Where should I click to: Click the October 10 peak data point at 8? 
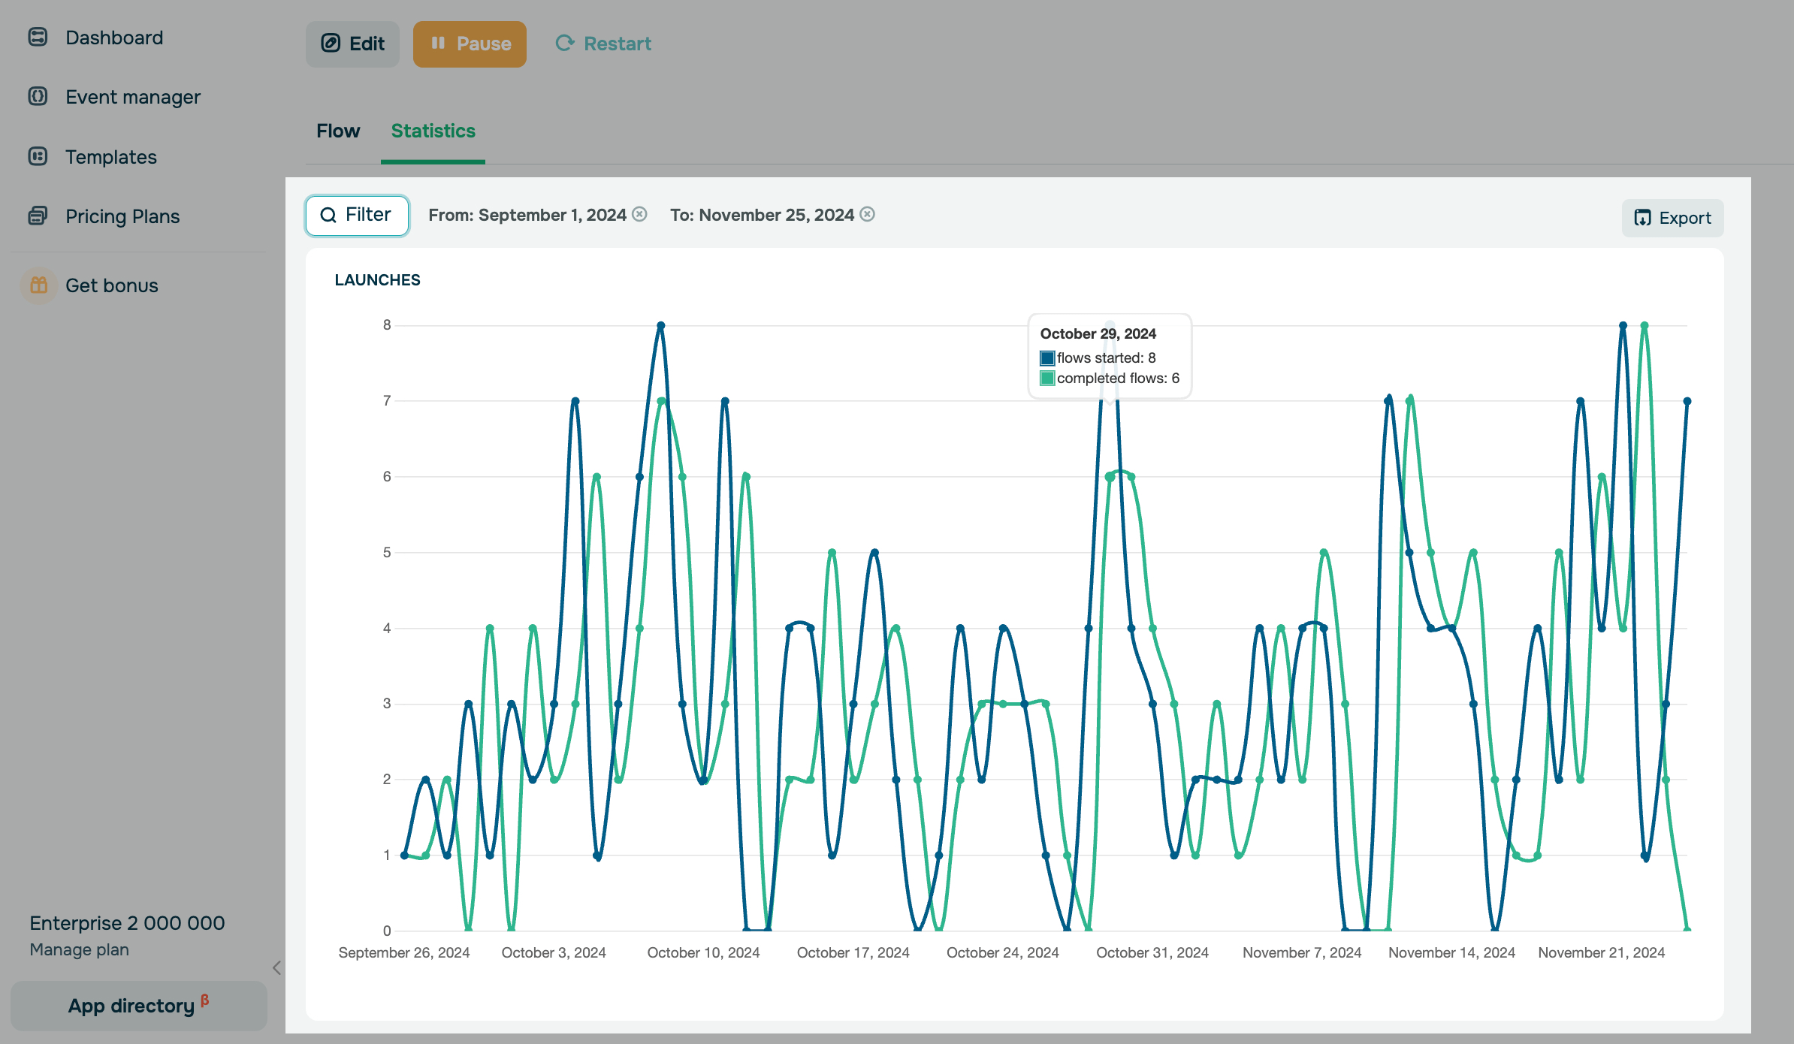[661, 326]
